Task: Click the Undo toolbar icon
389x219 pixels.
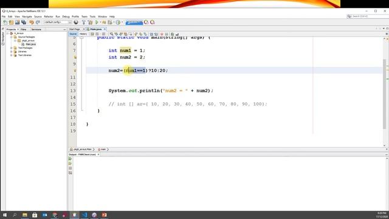Action: point(32,23)
